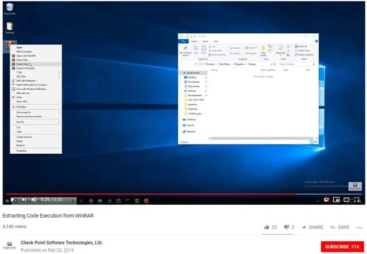Click the SHARE button under video
Screen dimensions: 367x254
click(313, 227)
